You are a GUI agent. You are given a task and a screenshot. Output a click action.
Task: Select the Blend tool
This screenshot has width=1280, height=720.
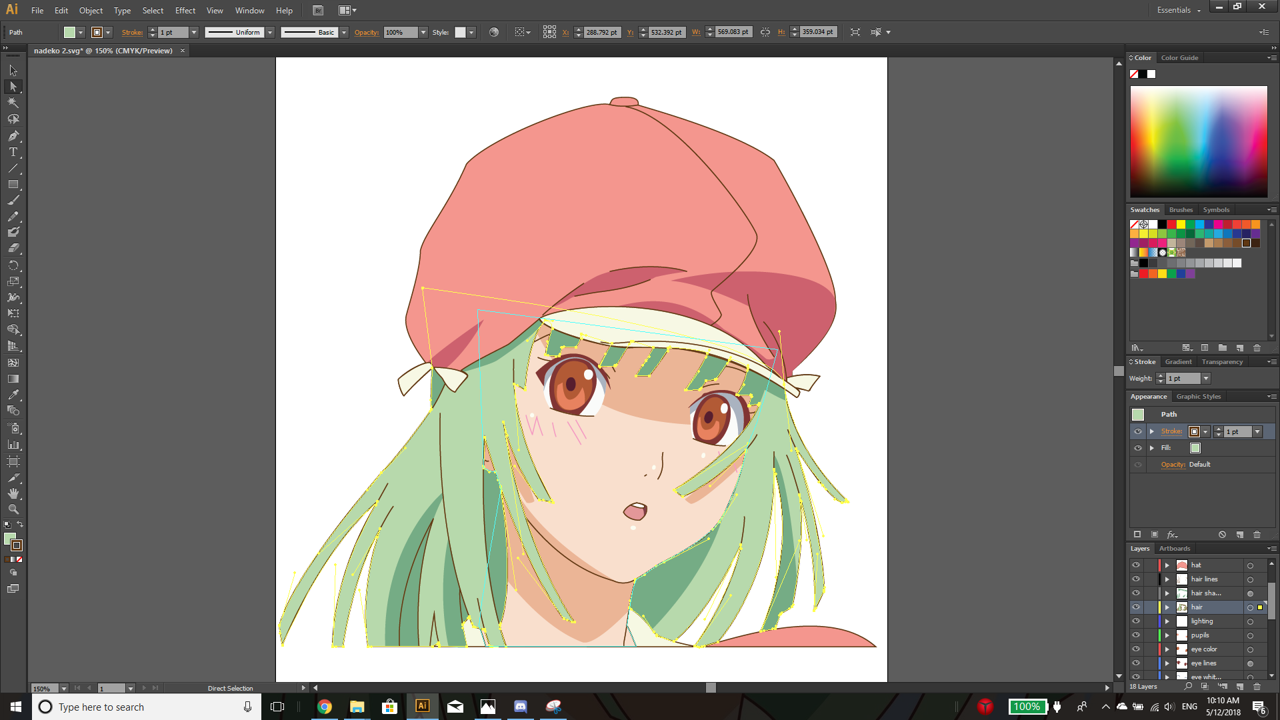pyautogui.click(x=13, y=411)
